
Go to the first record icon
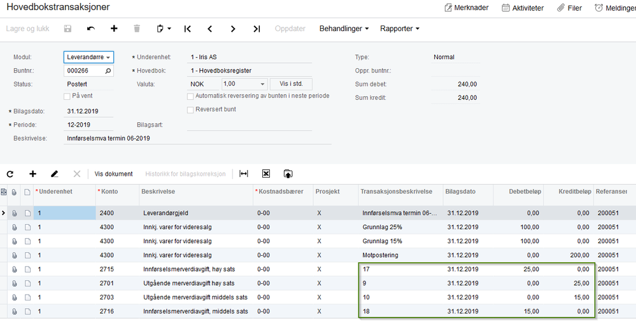tap(187, 29)
